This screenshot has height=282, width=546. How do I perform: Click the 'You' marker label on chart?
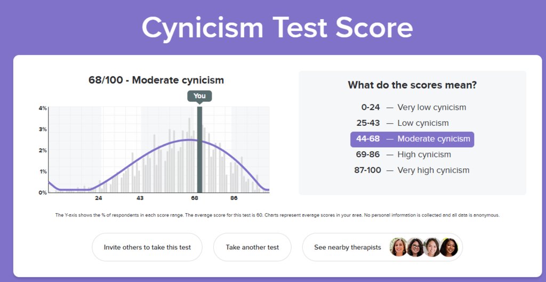(x=199, y=96)
